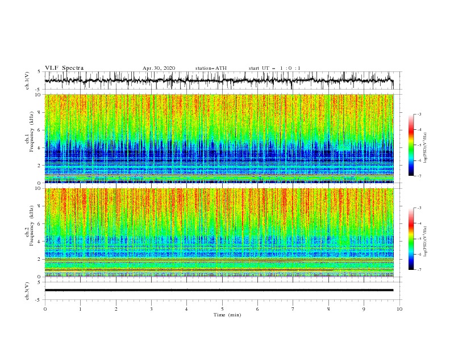Screen dimensions: 450x347
Task: Click the "8" kHz tick of ch.1 frequency axis
Action: (40, 112)
